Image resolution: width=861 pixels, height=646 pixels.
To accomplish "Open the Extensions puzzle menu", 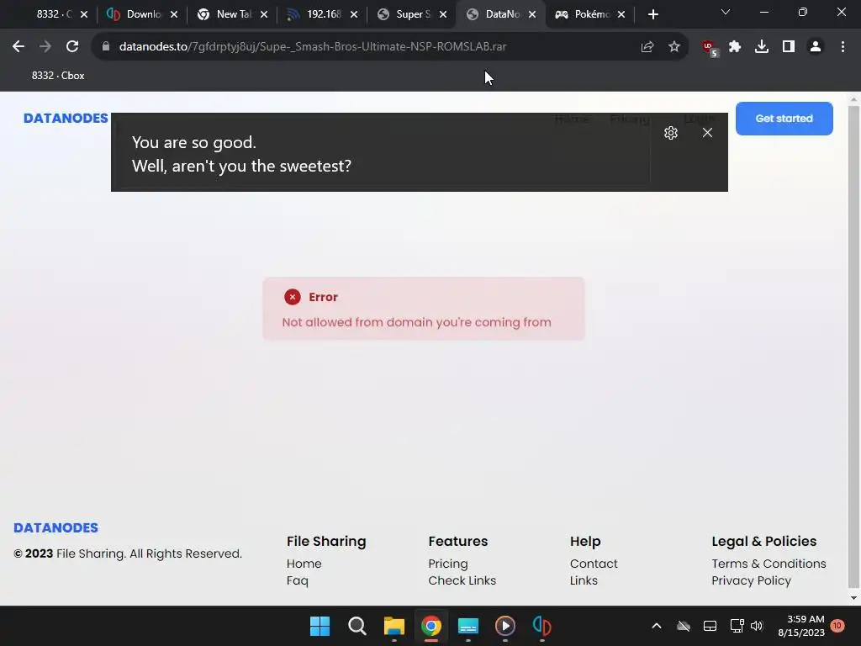I will click(x=735, y=47).
